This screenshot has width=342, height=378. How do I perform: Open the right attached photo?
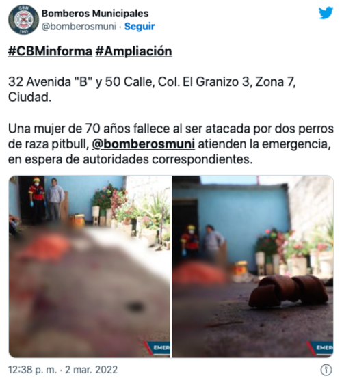click(x=252, y=267)
